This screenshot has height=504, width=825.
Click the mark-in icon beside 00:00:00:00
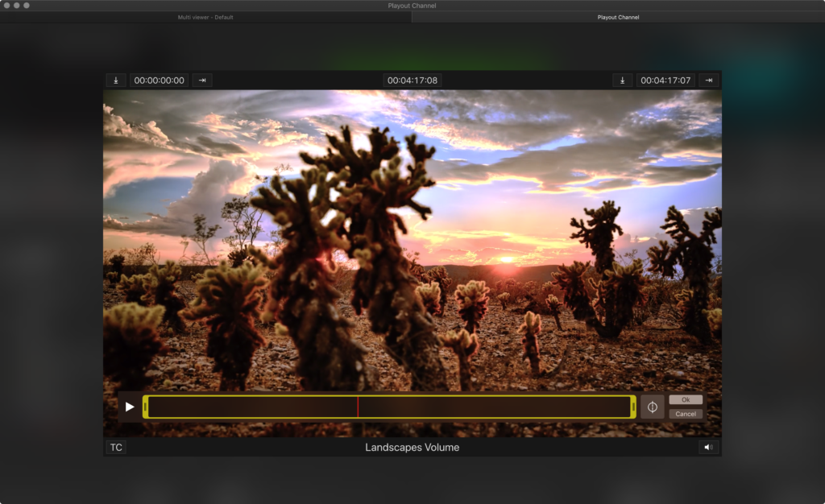coord(116,81)
